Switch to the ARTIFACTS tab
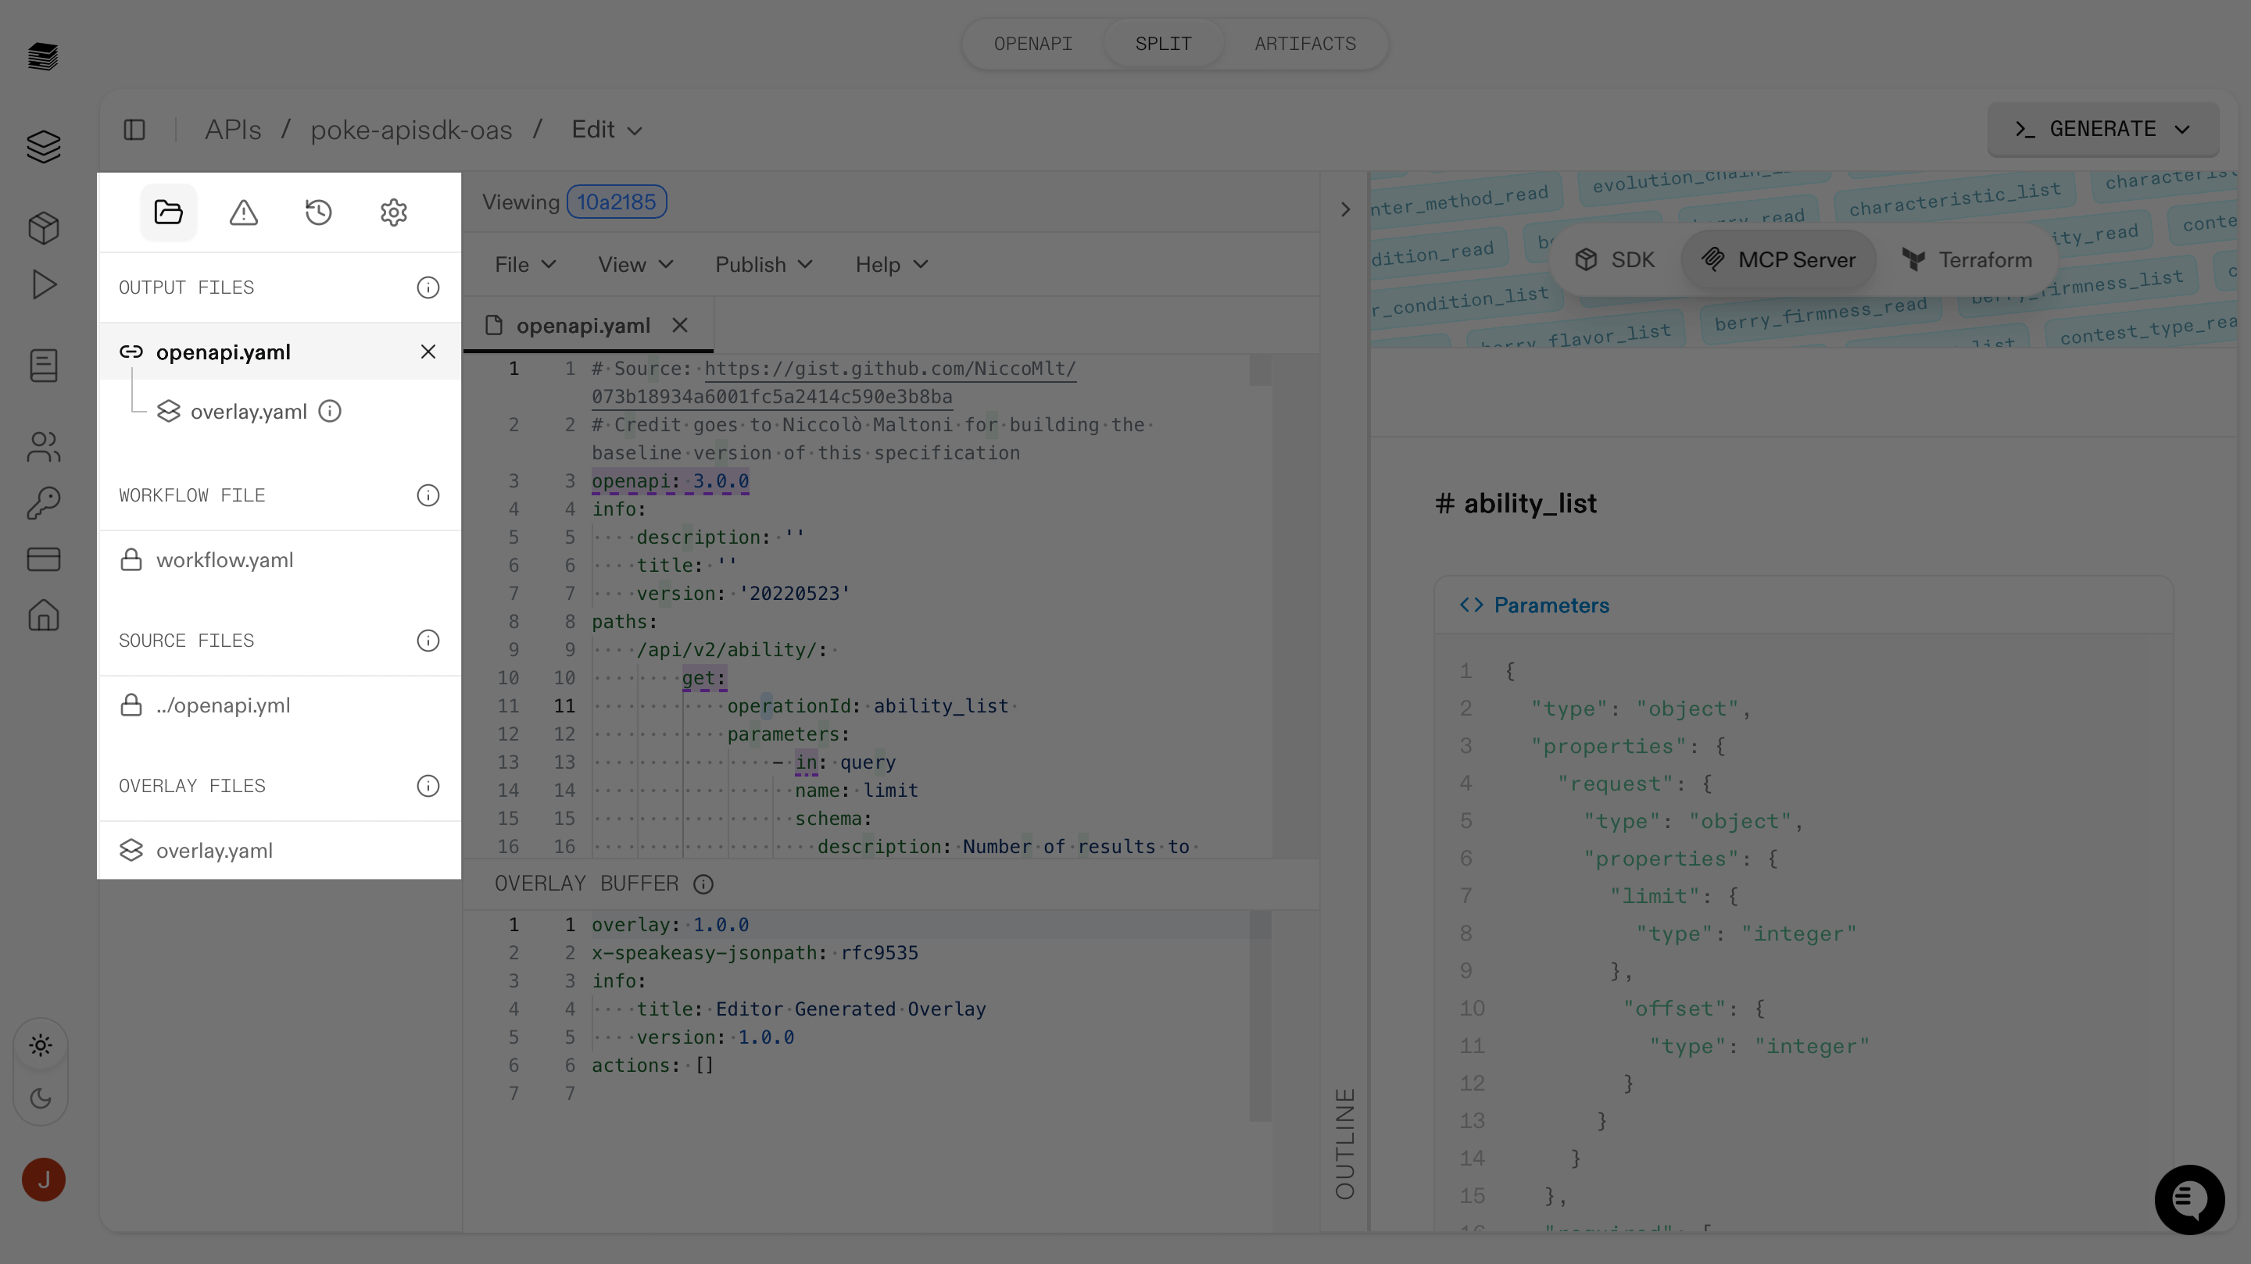Image resolution: width=2251 pixels, height=1264 pixels. (1304, 43)
